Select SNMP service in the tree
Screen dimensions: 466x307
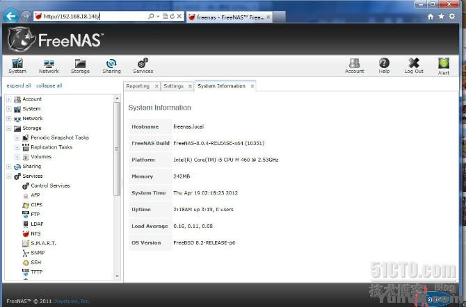(33, 253)
